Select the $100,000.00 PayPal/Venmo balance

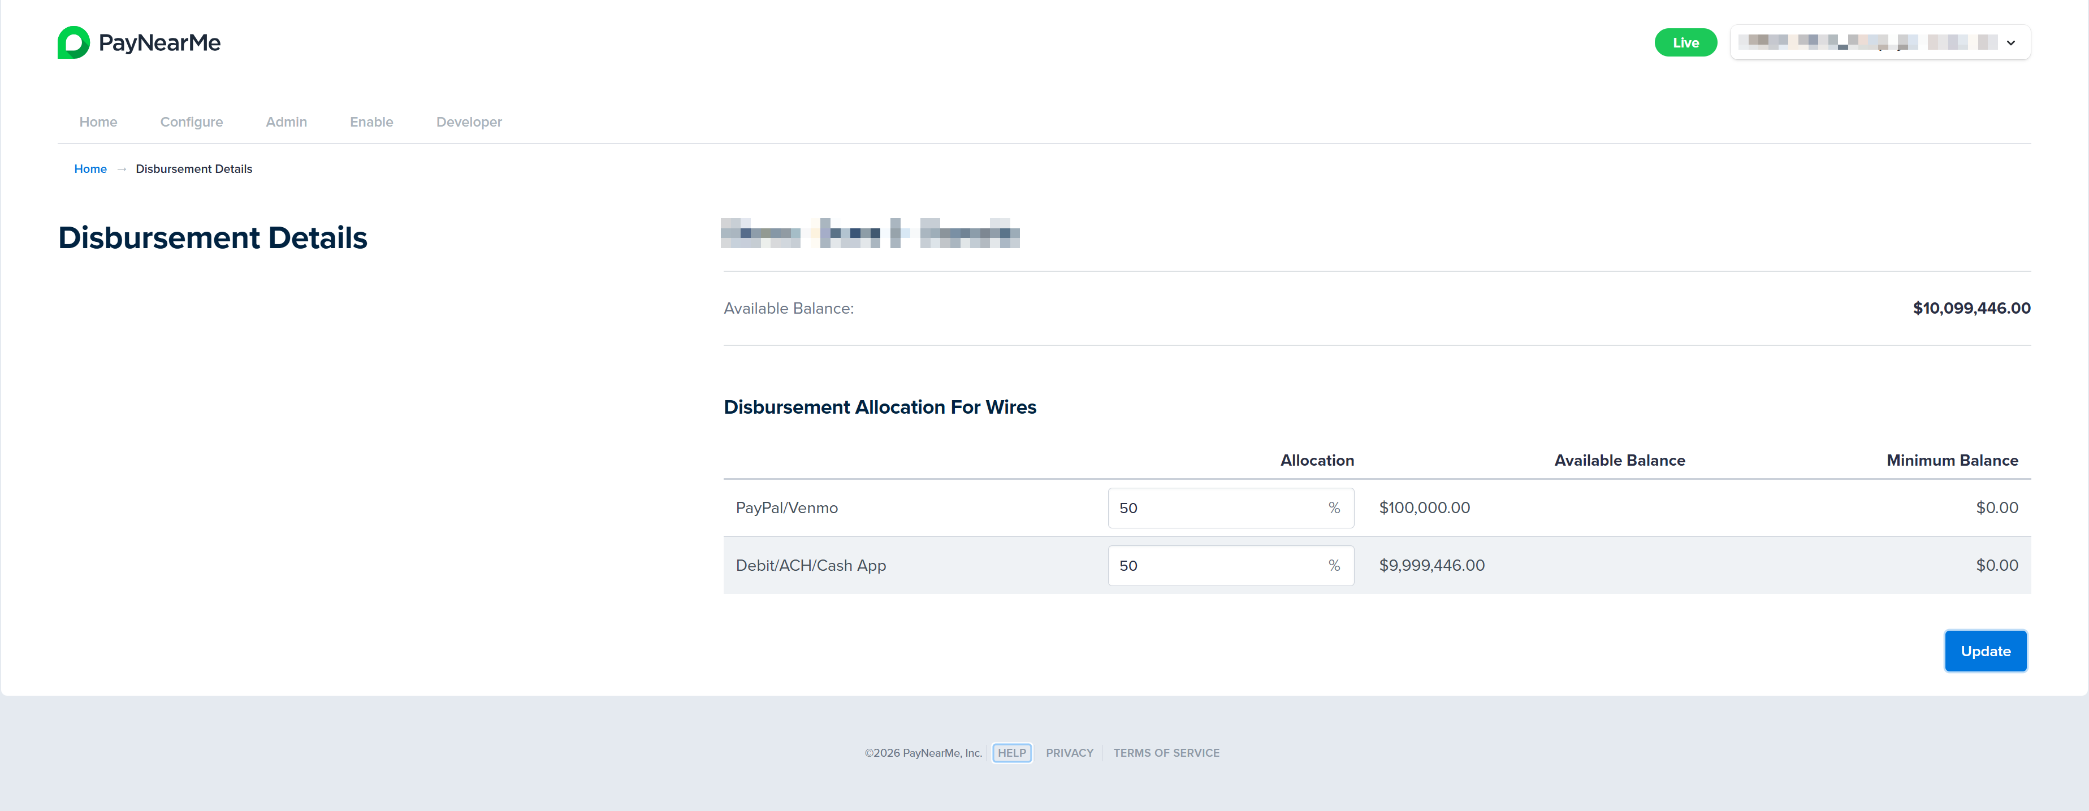[1424, 508]
